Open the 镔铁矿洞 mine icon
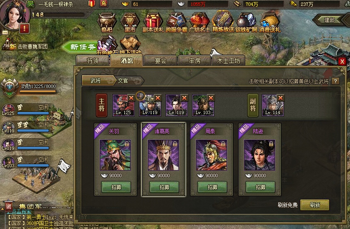The image size is (350, 229). coord(246,22)
